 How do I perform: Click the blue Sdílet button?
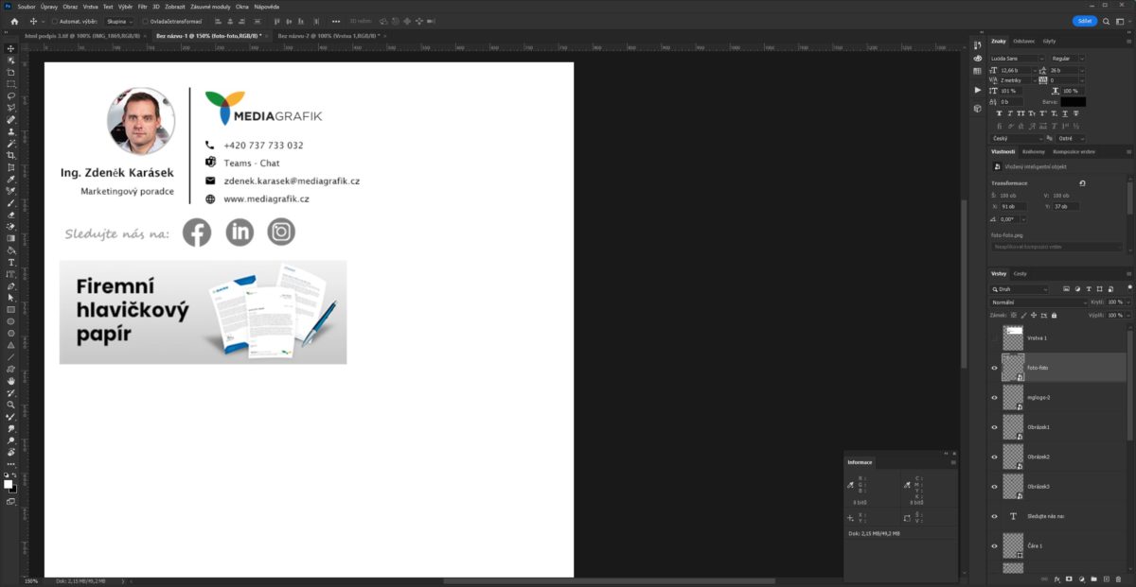(x=1085, y=21)
